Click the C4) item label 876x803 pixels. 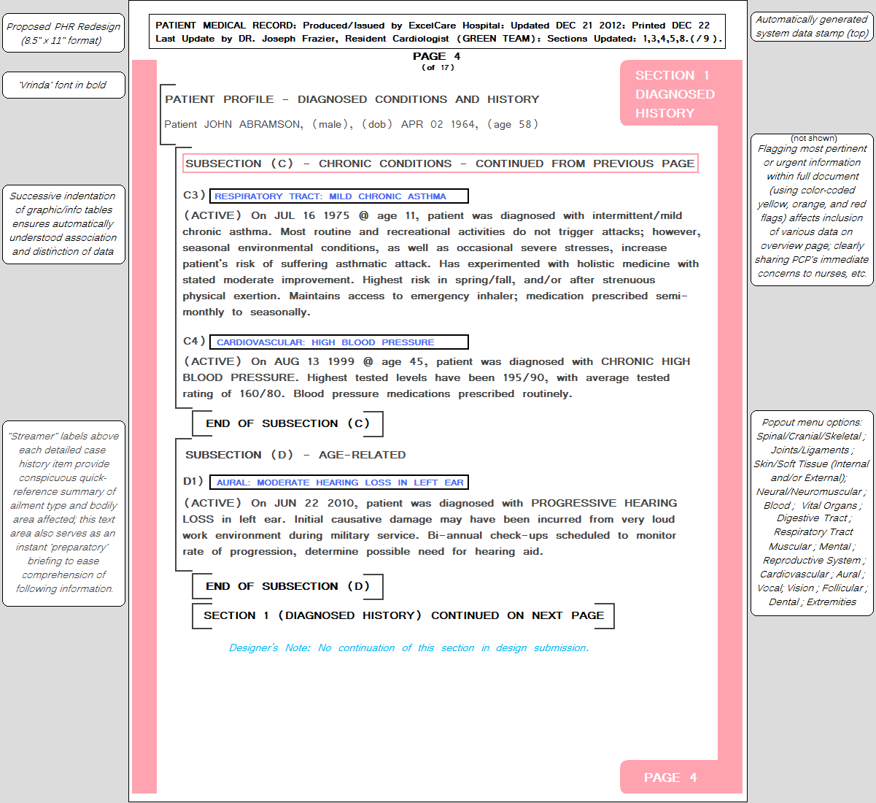[194, 341]
